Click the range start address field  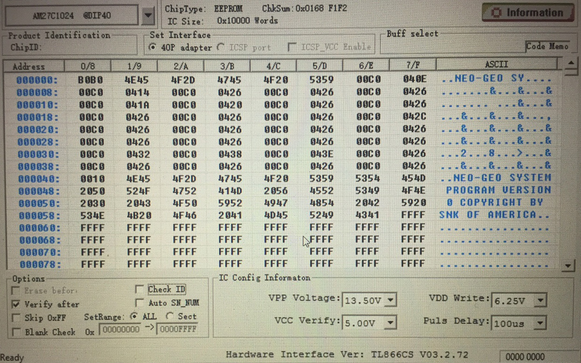point(120,329)
